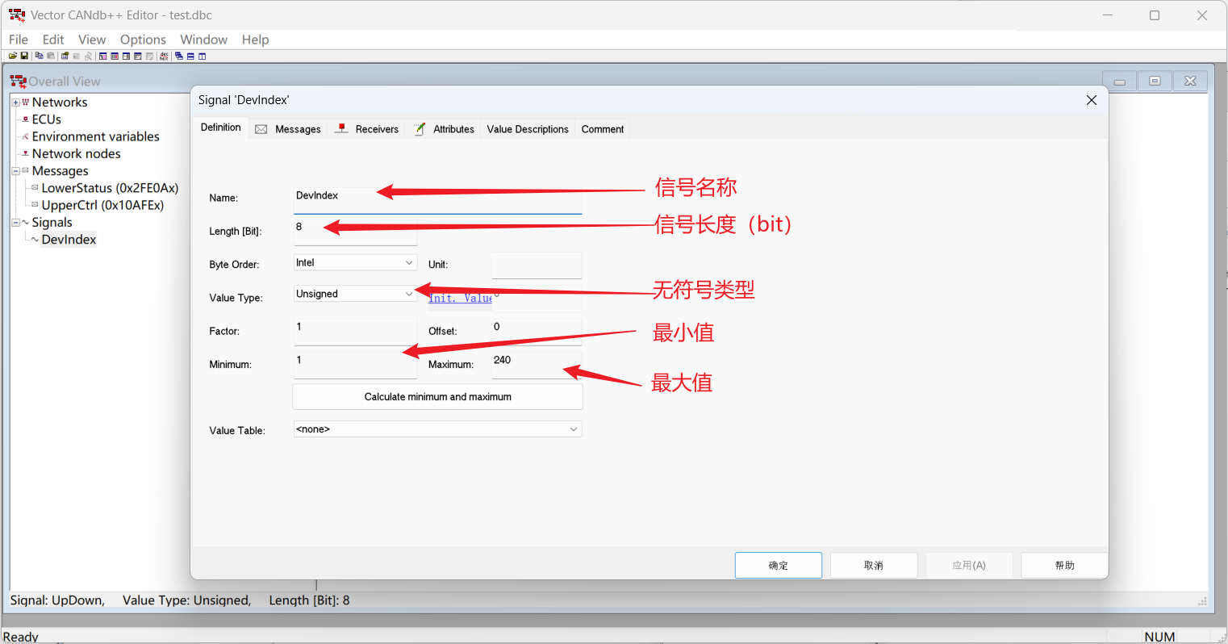The height and width of the screenshot is (644, 1228).
Task: Click the Tile windows horizontally icon
Action: [x=190, y=56]
